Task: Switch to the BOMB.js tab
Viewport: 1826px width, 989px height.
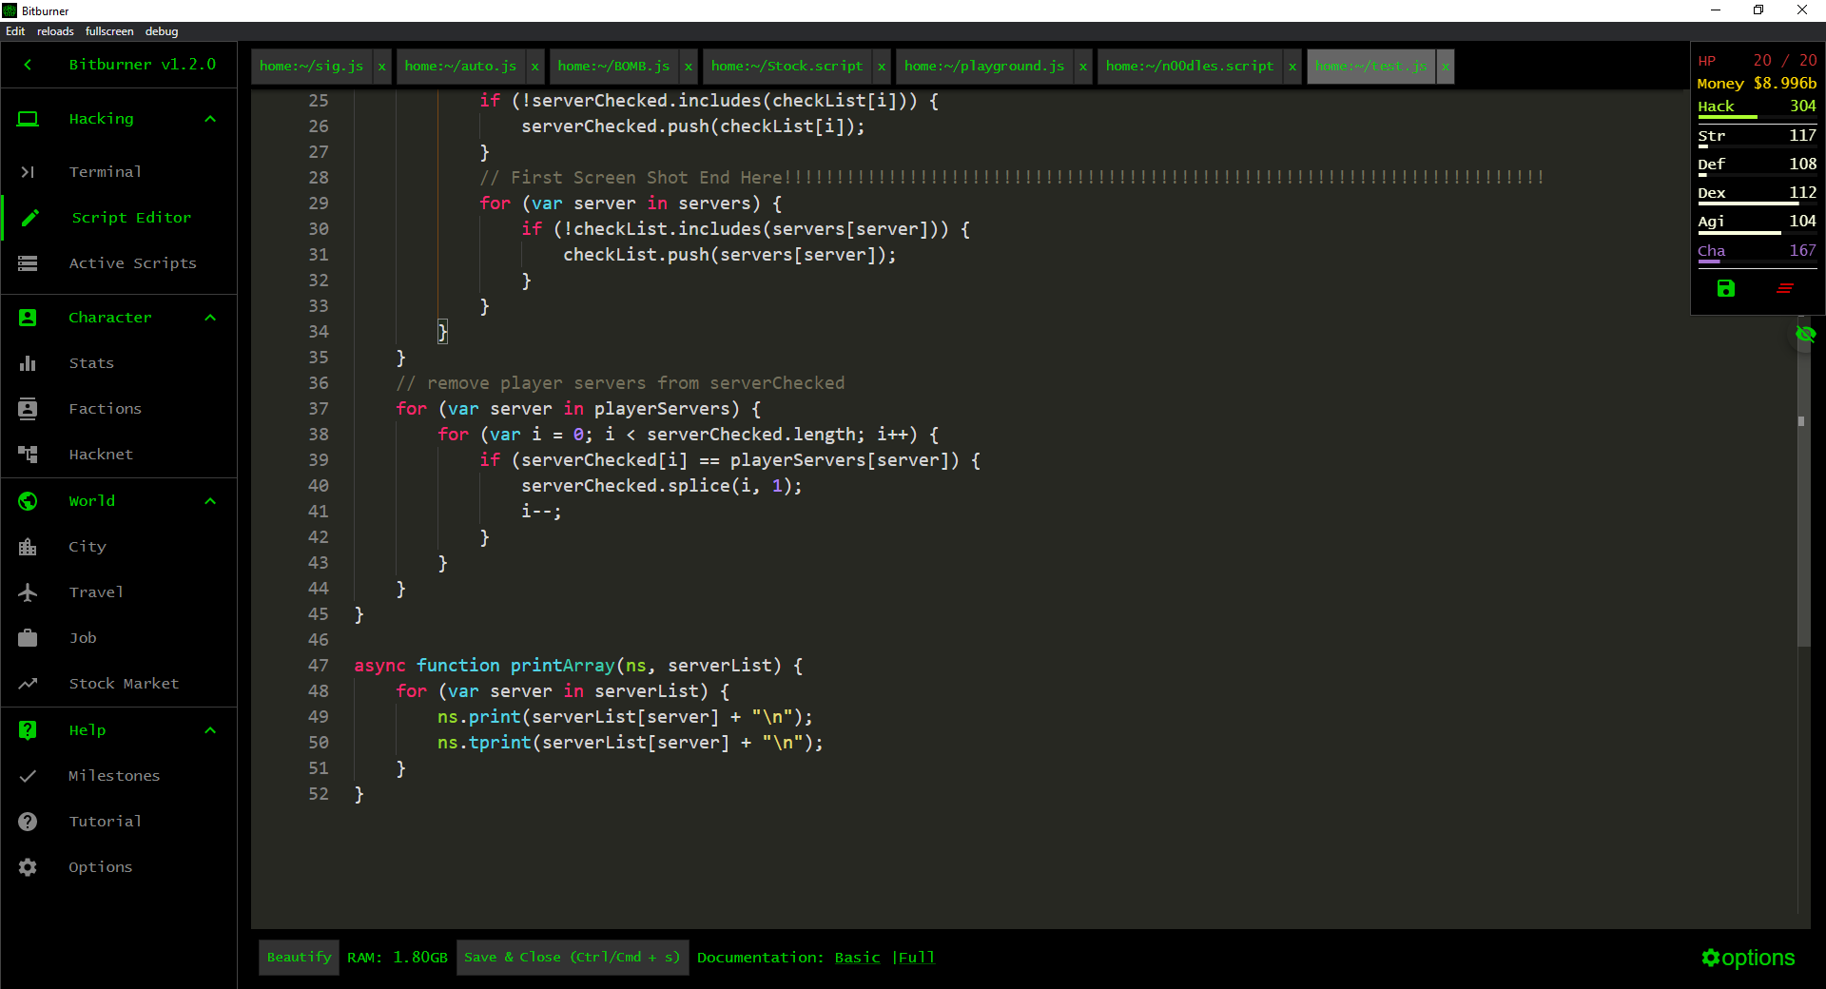Action: point(613,66)
